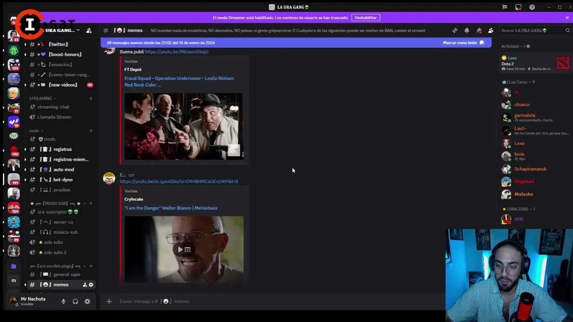
Task: Join solo subs voice channel
Action: [53, 242]
